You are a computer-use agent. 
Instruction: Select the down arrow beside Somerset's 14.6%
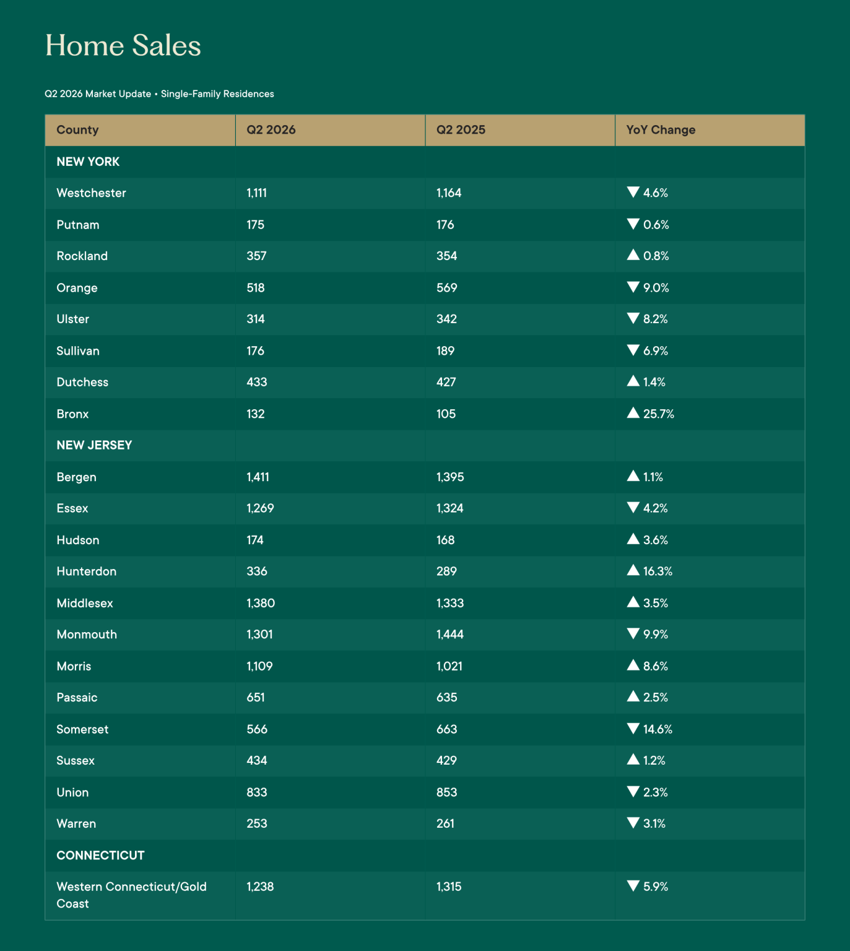(x=633, y=728)
